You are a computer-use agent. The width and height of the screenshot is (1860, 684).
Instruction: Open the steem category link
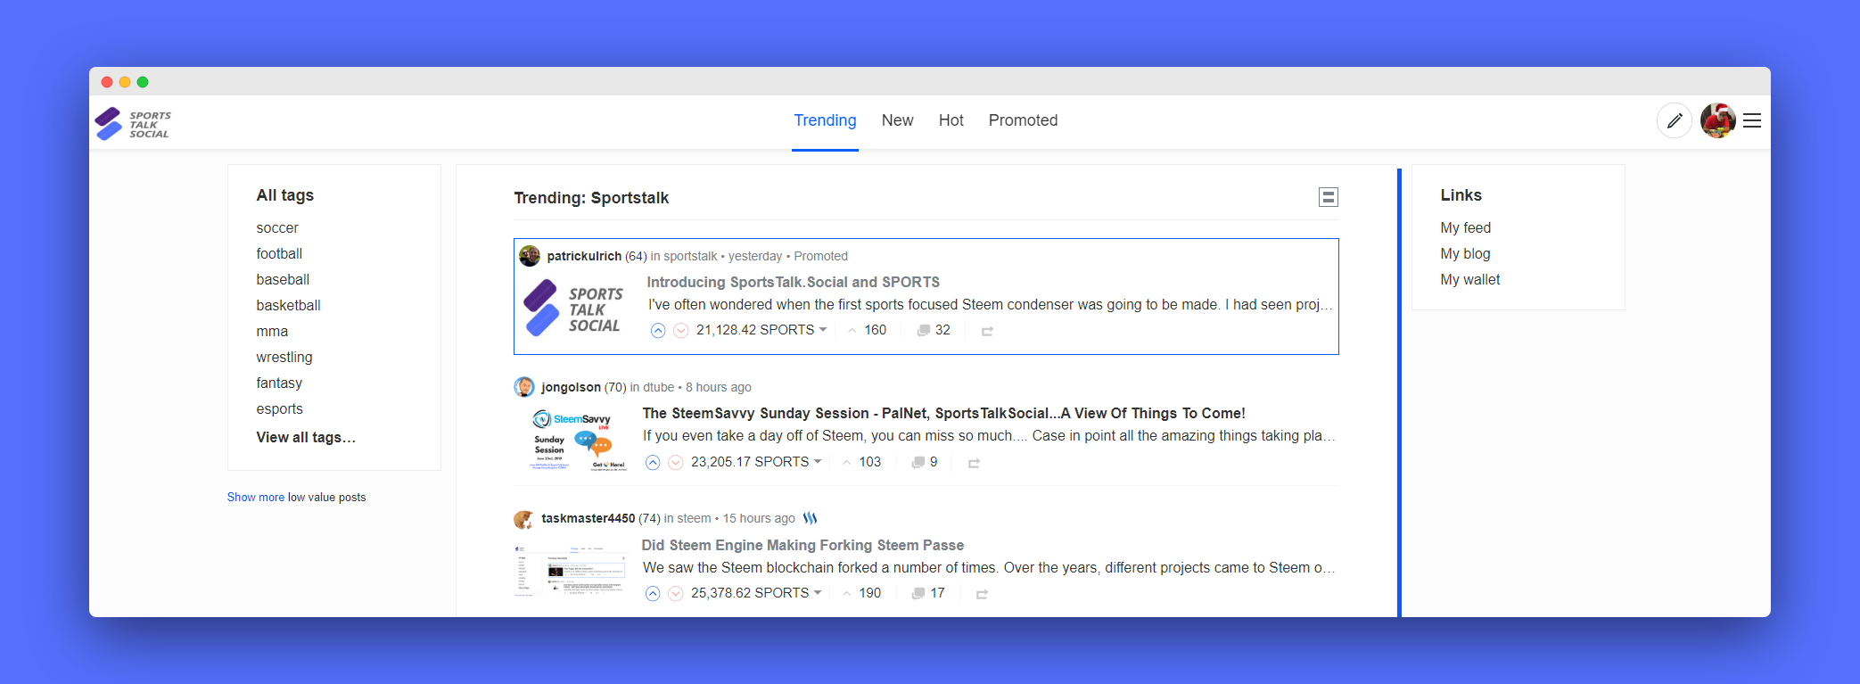(x=694, y=518)
